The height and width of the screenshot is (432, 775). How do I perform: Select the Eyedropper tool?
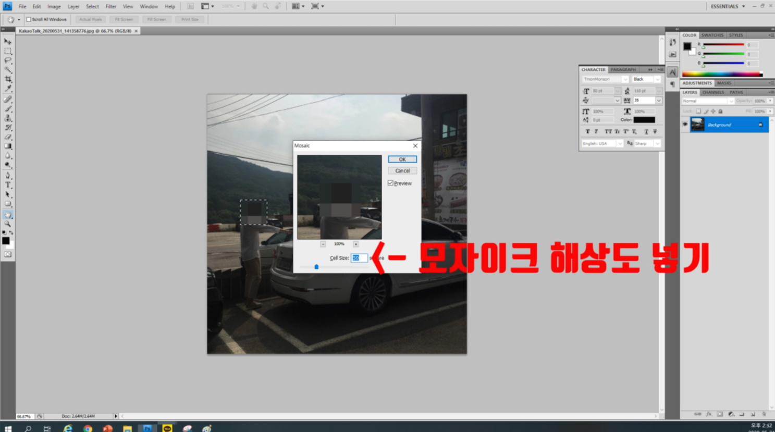pyautogui.click(x=8, y=89)
